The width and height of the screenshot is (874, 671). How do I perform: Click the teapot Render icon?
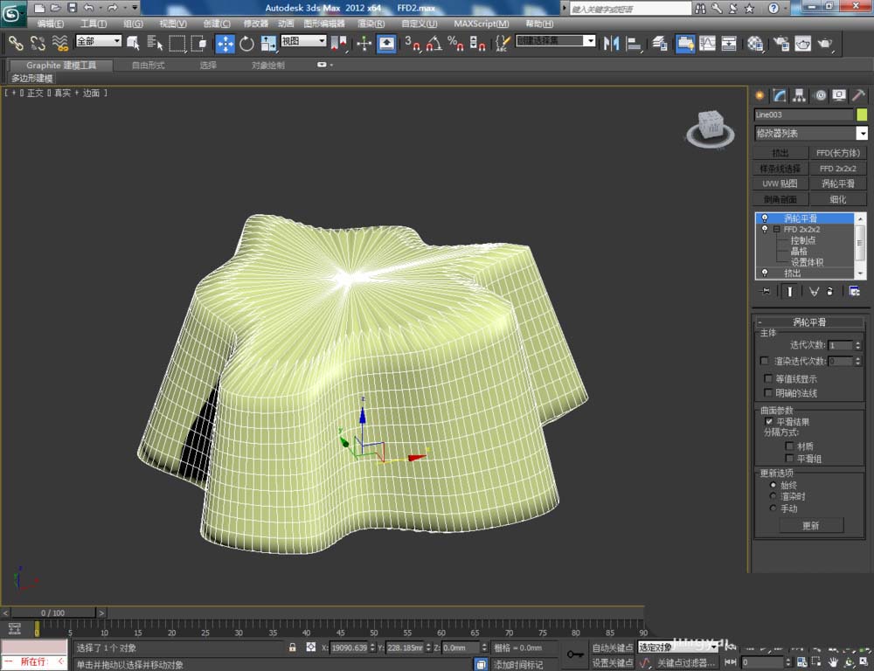click(824, 43)
